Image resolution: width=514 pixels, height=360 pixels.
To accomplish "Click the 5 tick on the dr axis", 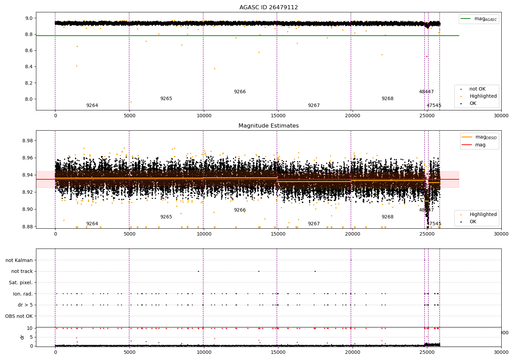I will 31,337.
